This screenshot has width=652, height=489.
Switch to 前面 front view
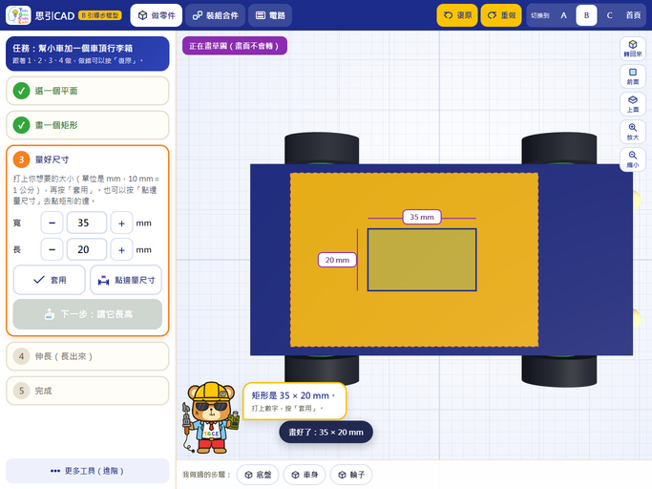pos(633,76)
